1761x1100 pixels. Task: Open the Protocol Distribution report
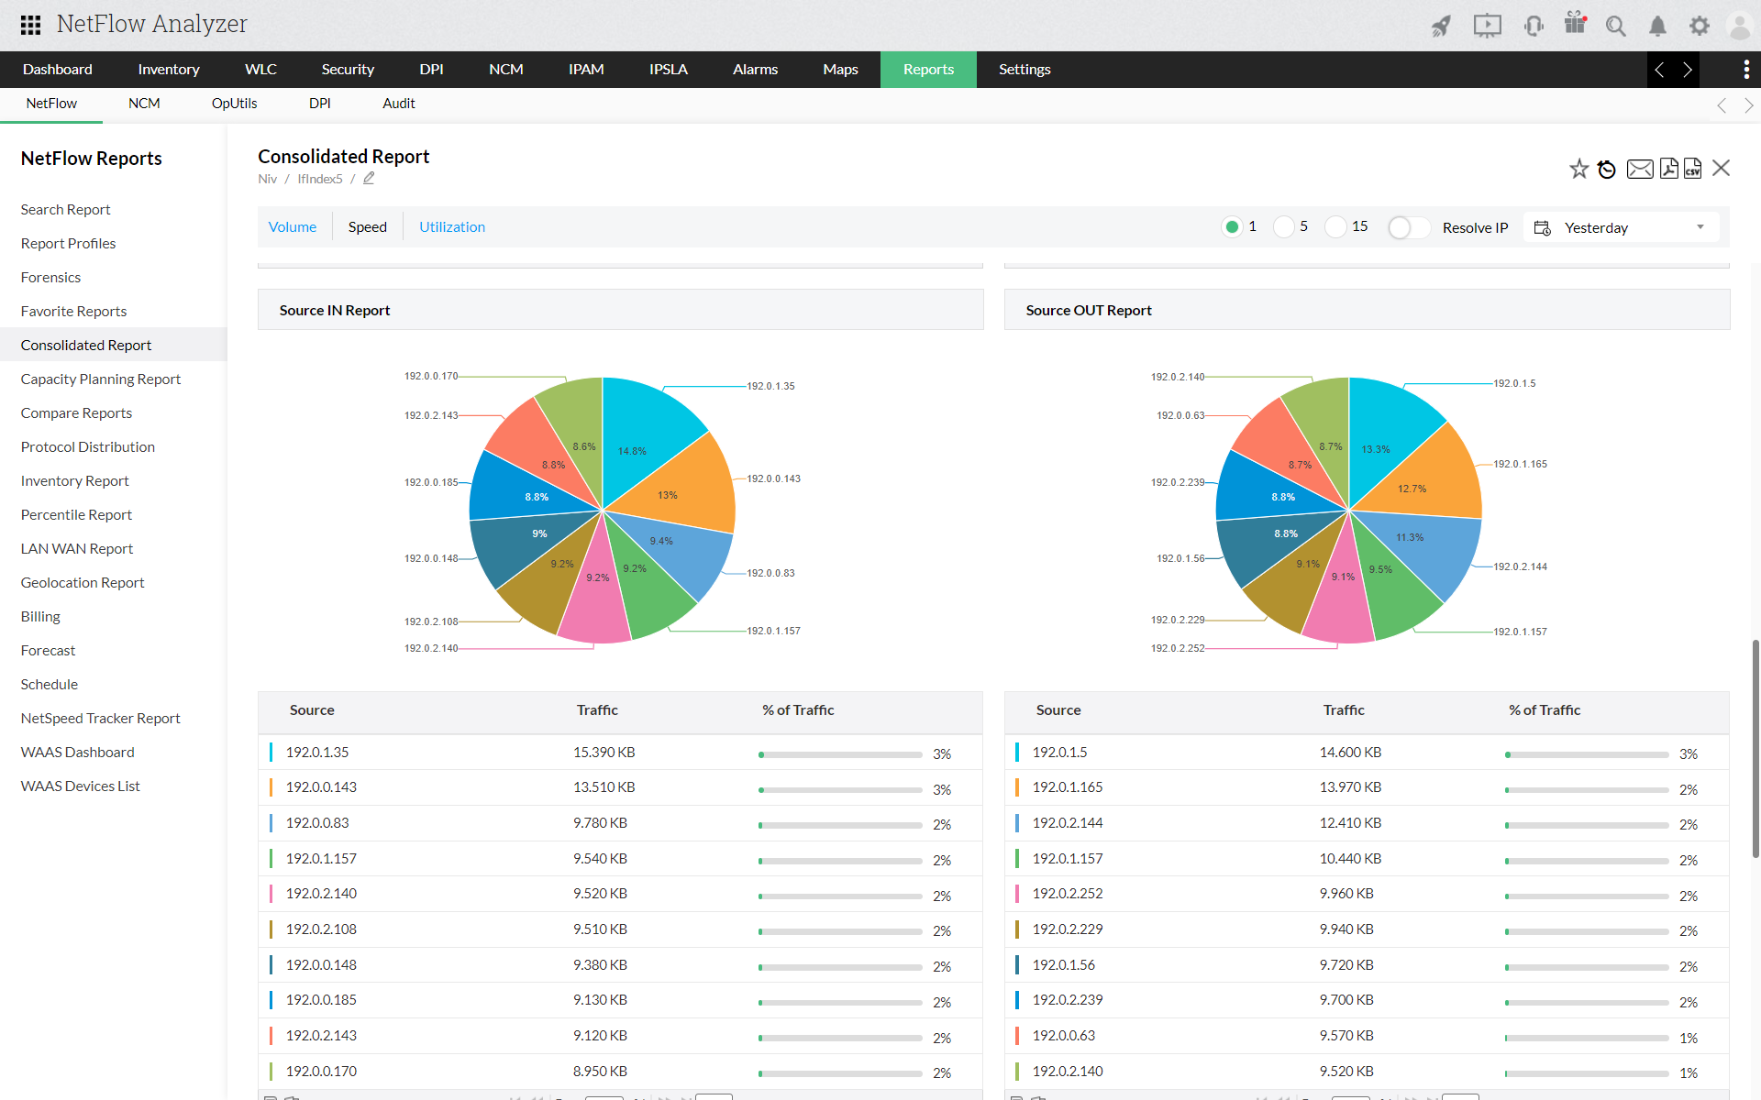[88, 447]
